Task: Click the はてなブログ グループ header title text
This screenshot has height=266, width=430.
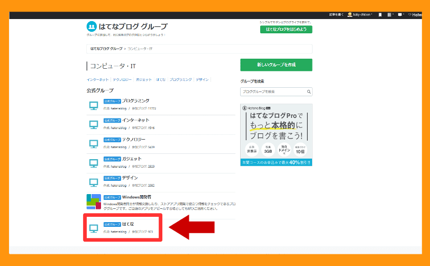Action: pos(133,26)
